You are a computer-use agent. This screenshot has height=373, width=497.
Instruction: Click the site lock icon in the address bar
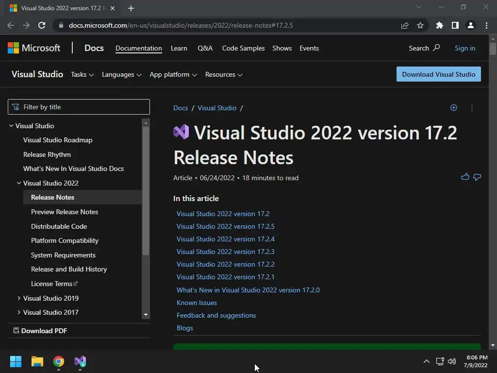pos(61,25)
